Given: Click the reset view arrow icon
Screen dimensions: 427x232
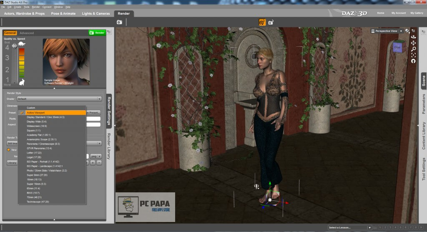Looking at the screenshot, I should (x=413, y=61).
